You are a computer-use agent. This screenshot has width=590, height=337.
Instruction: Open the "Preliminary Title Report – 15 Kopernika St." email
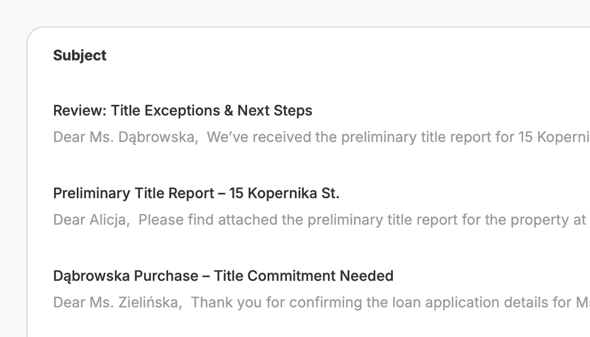tap(196, 193)
